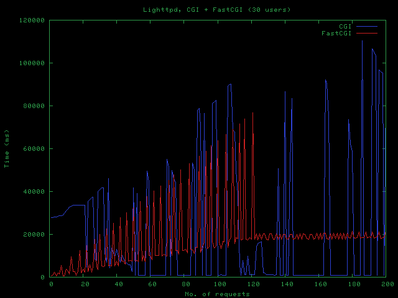Click the x-axis label "No. of requests"
The image size is (398, 298).
coord(217,294)
